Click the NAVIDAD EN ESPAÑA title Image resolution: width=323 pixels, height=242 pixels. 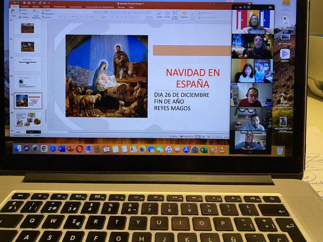click(193, 78)
